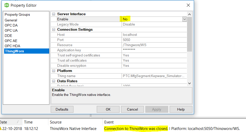Select the Thing name property label

[x=66, y=76]
